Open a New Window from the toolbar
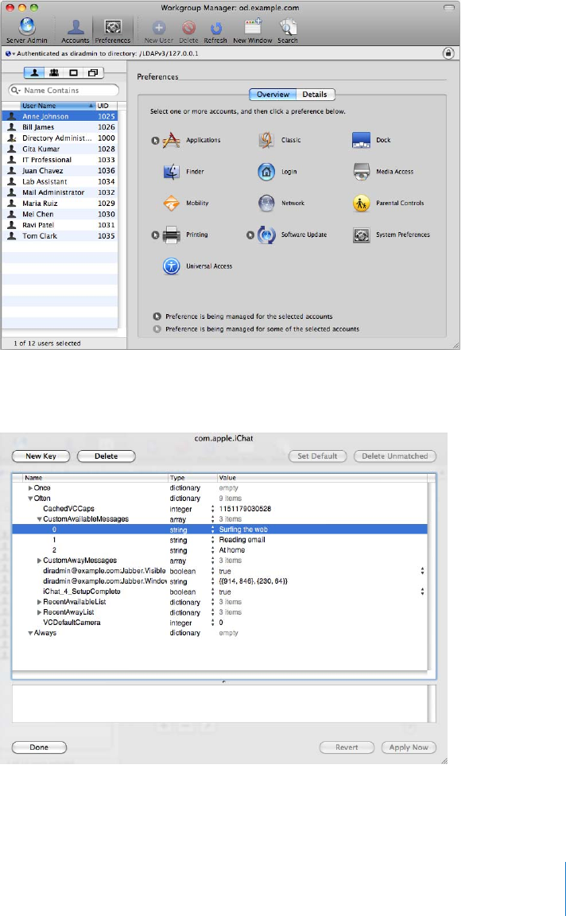The width and height of the screenshot is (566, 916). click(252, 31)
